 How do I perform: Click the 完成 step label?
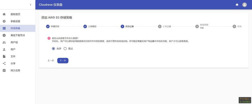(239, 27)
